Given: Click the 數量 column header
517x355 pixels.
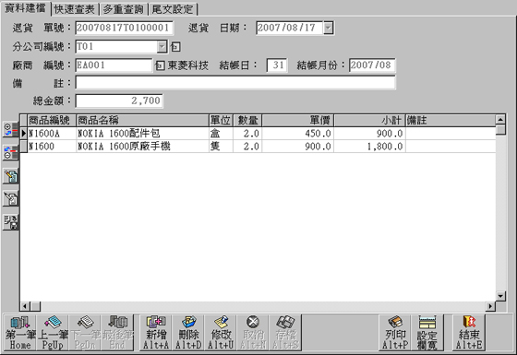Looking at the screenshot, I should [247, 121].
